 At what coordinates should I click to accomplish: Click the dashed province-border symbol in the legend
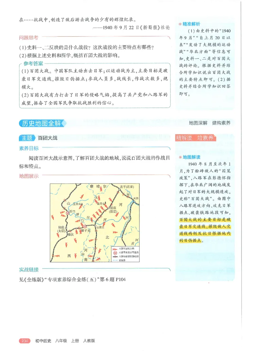(115, 260)
